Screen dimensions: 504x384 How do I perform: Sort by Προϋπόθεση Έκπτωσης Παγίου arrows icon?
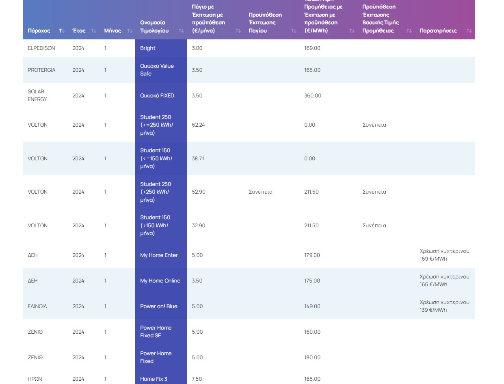pos(294,31)
